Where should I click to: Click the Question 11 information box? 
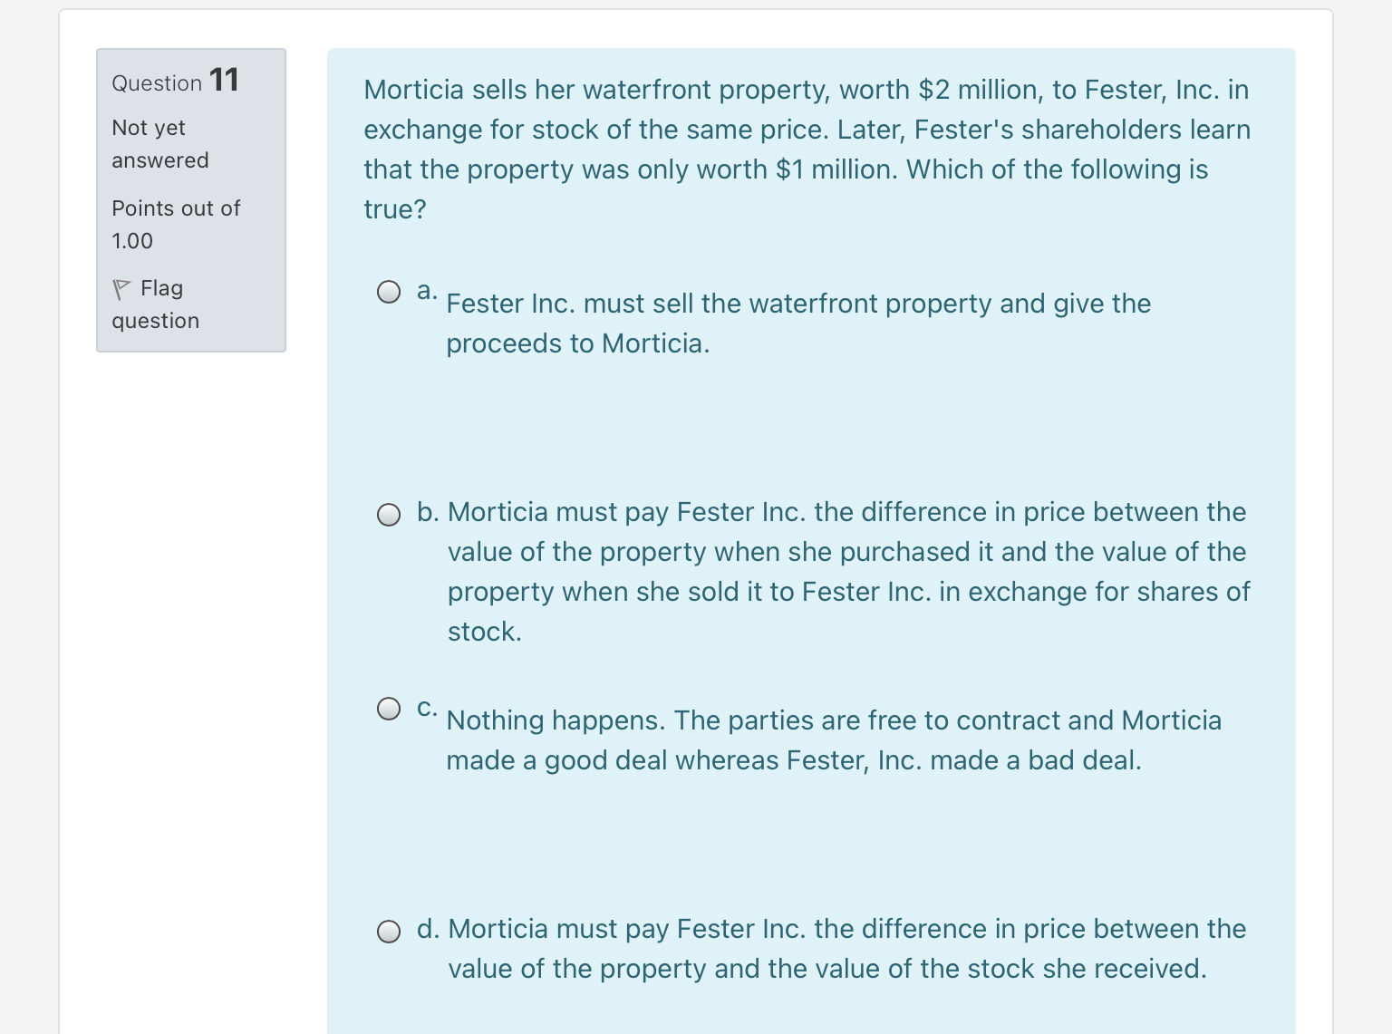[190, 199]
